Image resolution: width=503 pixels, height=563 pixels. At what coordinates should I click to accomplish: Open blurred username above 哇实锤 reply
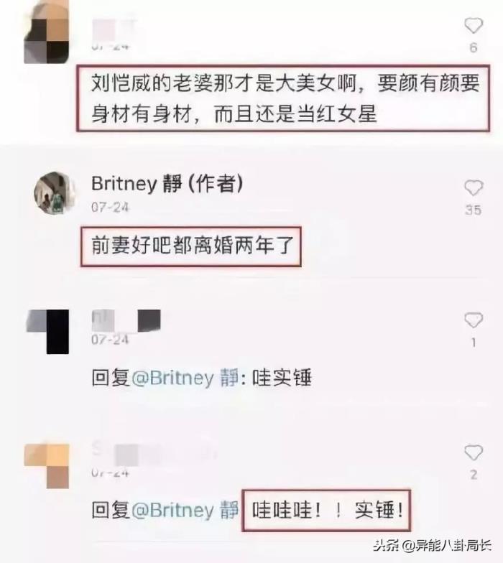(126, 320)
